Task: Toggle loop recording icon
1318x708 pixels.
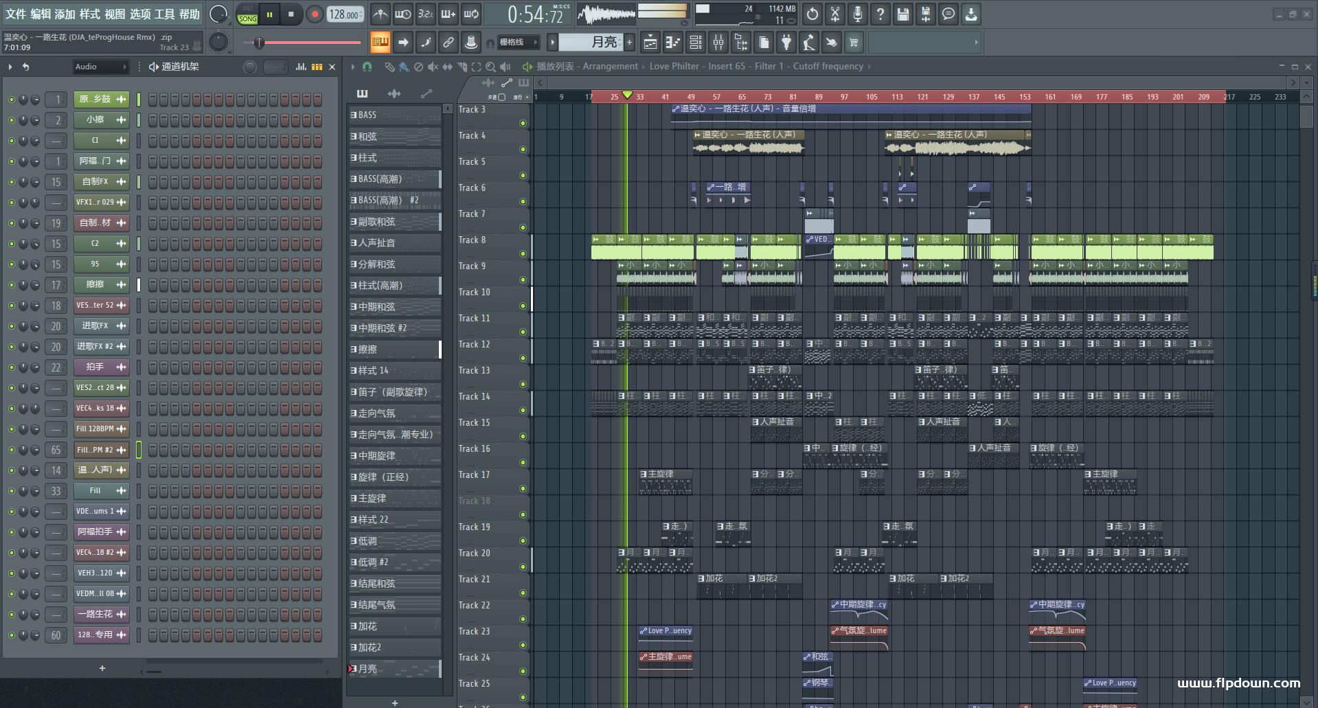Action: 471,14
